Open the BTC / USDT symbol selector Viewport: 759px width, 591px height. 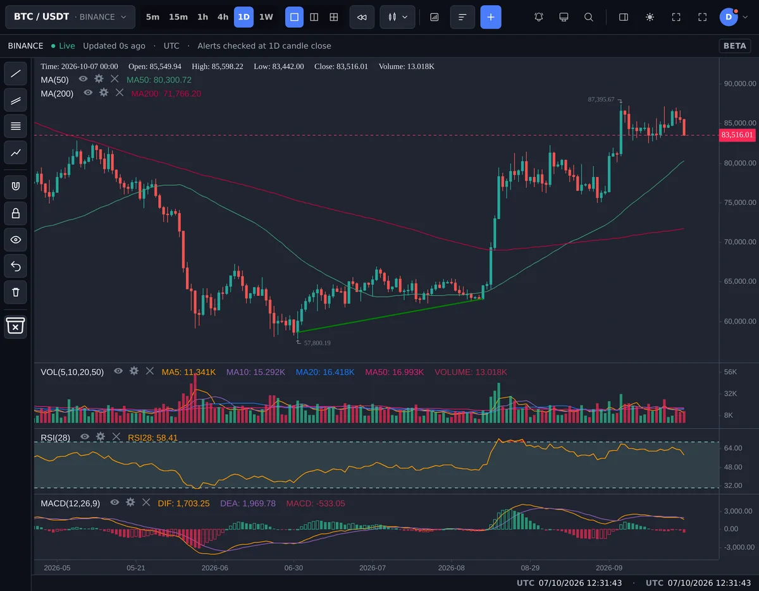pyautogui.click(x=70, y=17)
